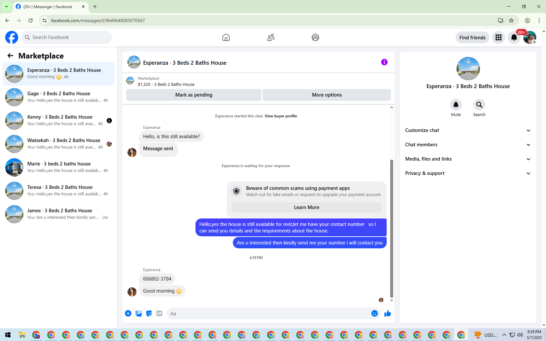
Task: Close the Messenger browser tab
Action: pyautogui.click(x=83, y=7)
